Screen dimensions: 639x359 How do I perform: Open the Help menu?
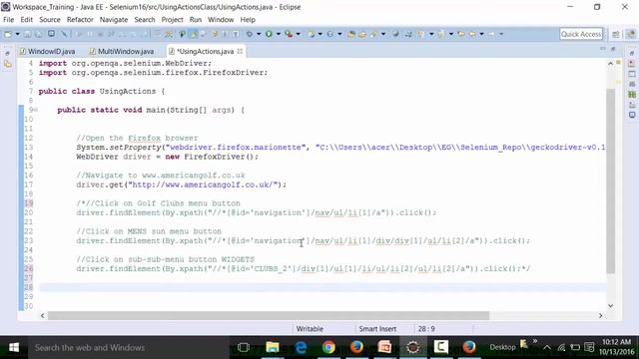point(248,20)
